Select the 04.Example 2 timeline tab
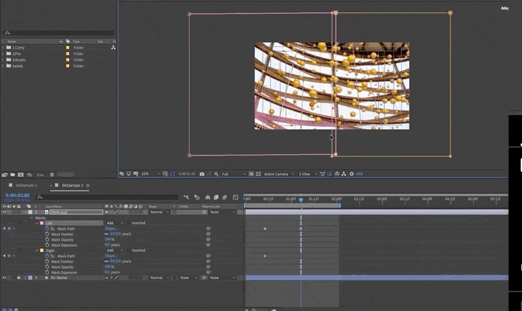522x311 pixels. pos(73,185)
